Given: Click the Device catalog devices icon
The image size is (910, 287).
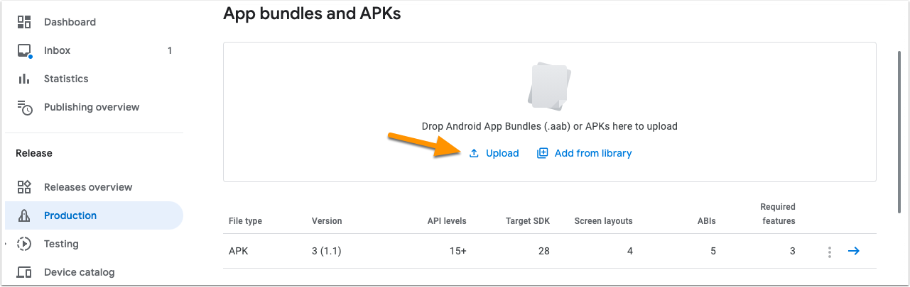Looking at the screenshot, I should pos(24,272).
